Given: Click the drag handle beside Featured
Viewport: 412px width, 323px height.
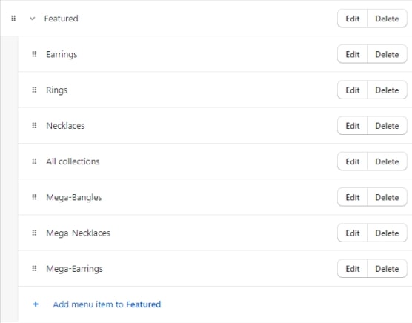Looking at the screenshot, I should [x=13, y=19].
